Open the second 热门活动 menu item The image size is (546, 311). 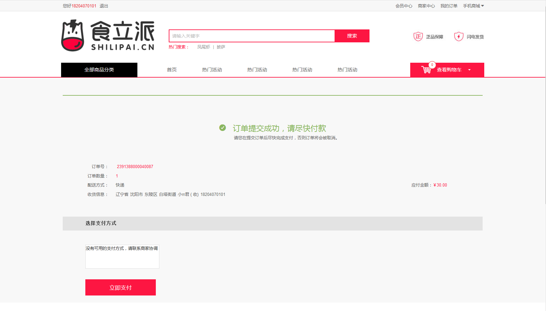point(257,70)
